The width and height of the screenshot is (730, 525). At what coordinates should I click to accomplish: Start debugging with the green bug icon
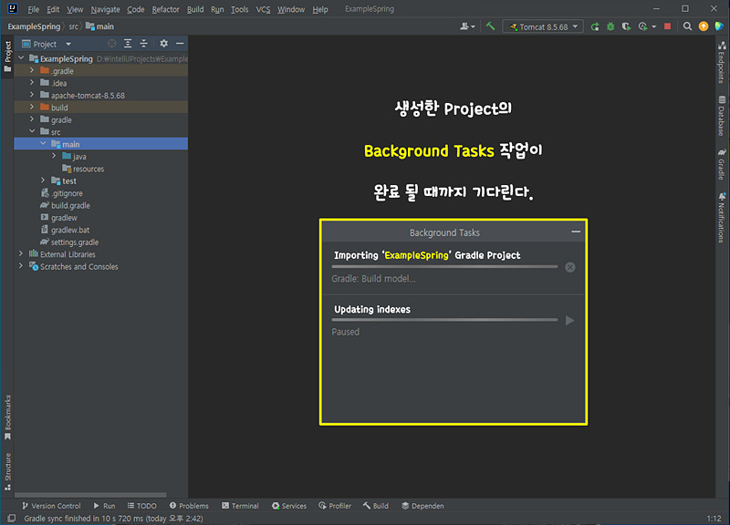[610, 26]
